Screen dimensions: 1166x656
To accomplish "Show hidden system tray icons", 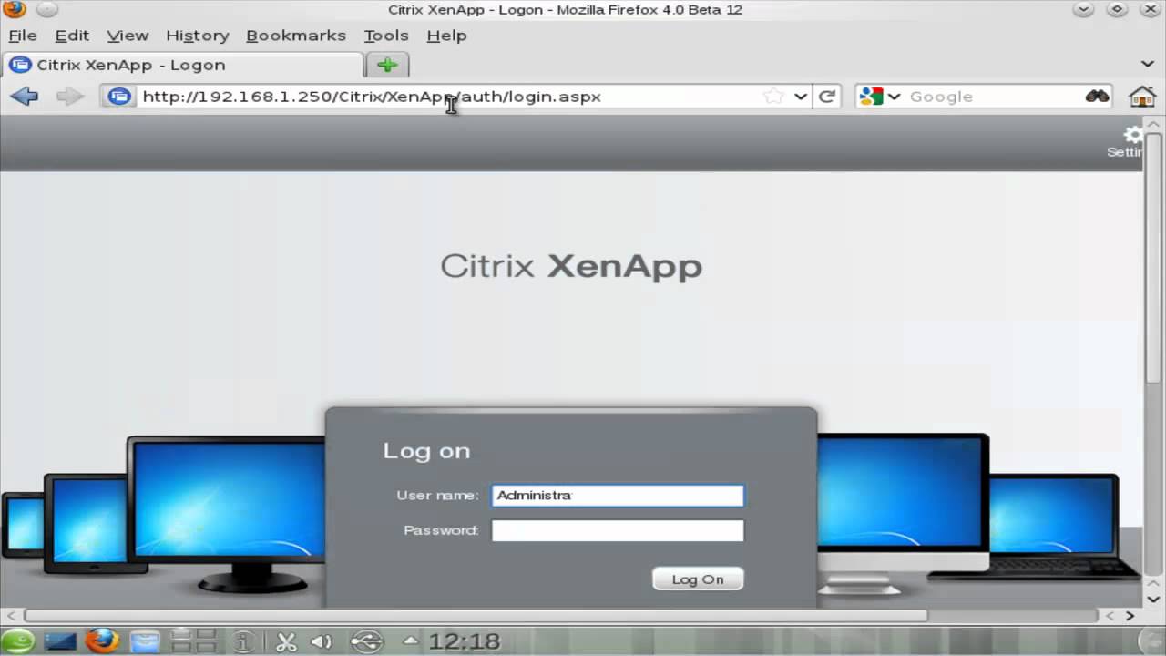I will (x=411, y=641).
